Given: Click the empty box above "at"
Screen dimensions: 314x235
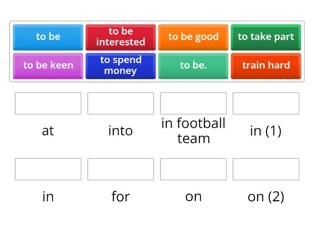Looking at the screenshot, I should pos(48,103).
